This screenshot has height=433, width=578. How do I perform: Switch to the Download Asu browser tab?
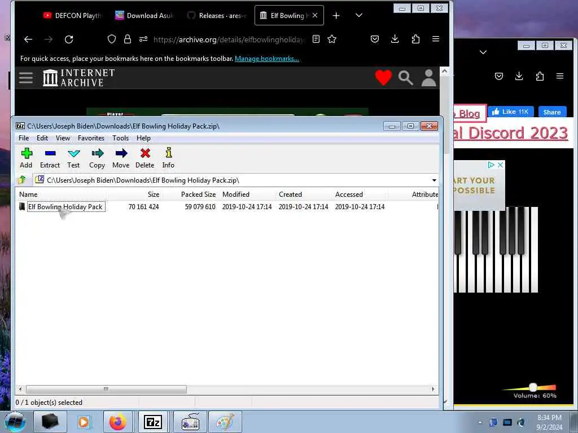click(x=144, y=15)
